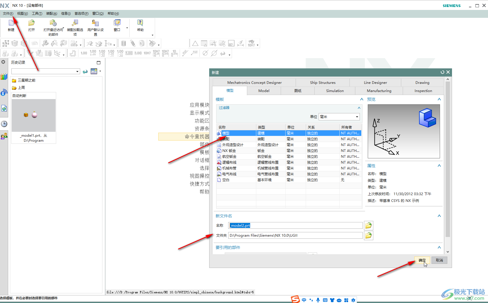Open the history view style dropdown arrow
The height and width of the screenshot is (303, 488).
coord(100,71)
